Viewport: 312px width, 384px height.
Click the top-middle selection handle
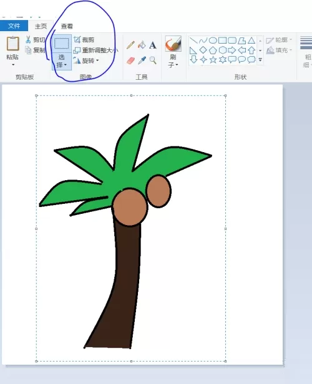pos(132,95)
